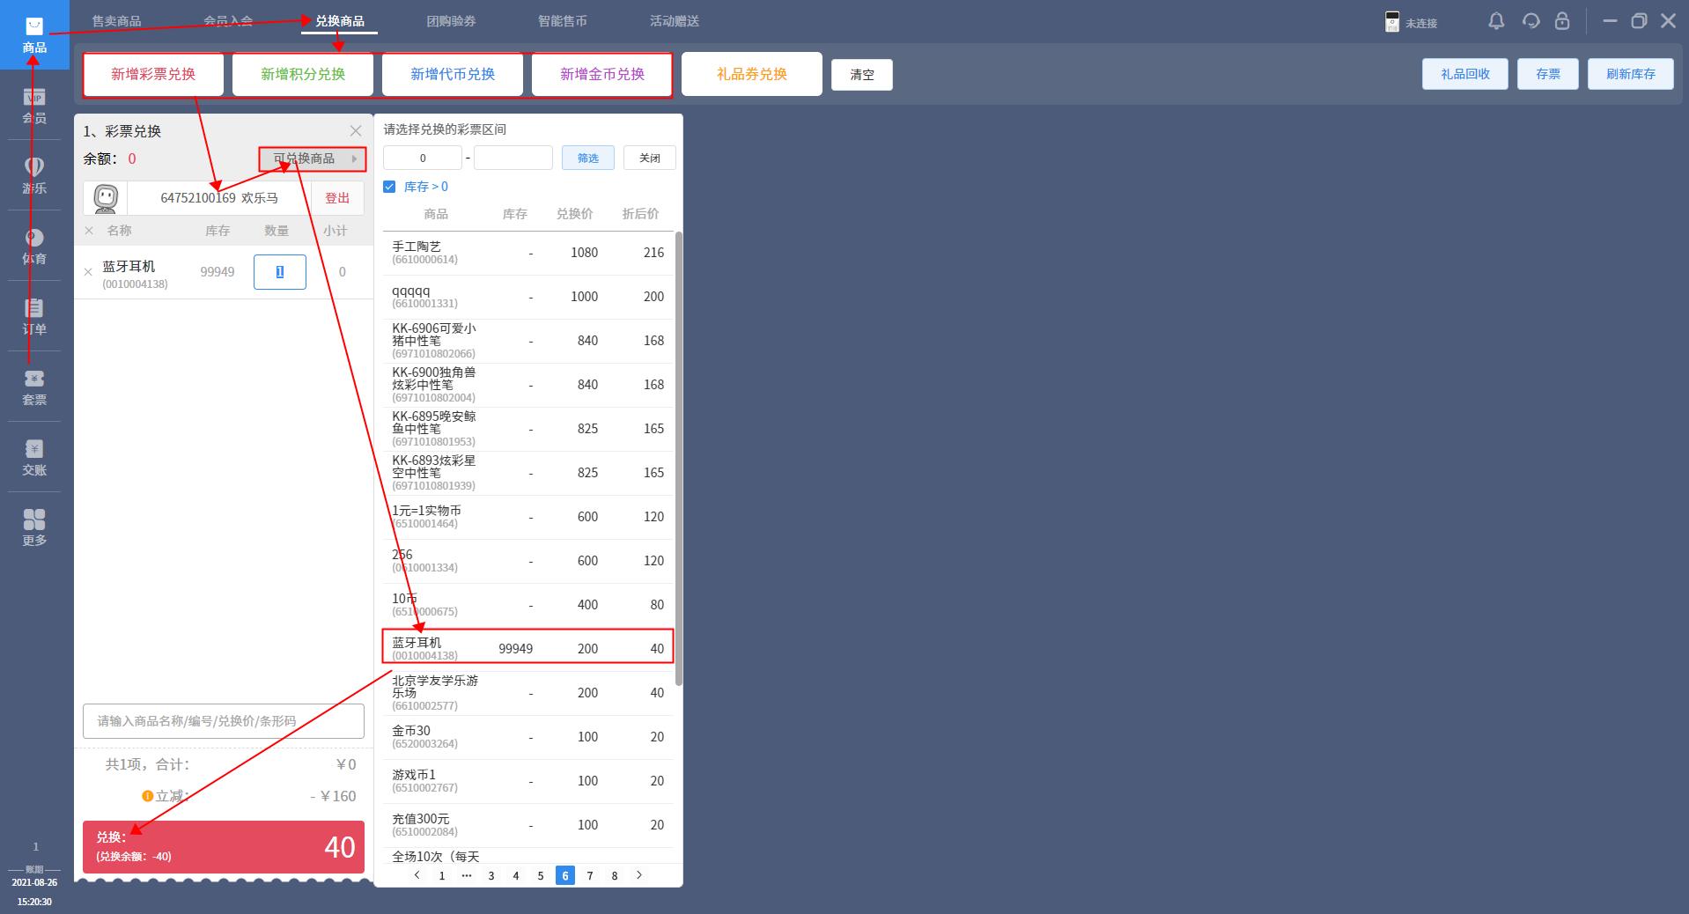Select 金币30 product row
1689x914 pixels.
528,737
